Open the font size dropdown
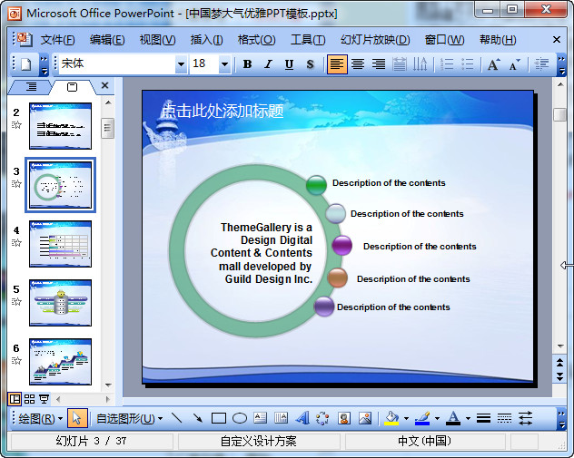574x458 pixels. tap(224, 64)
